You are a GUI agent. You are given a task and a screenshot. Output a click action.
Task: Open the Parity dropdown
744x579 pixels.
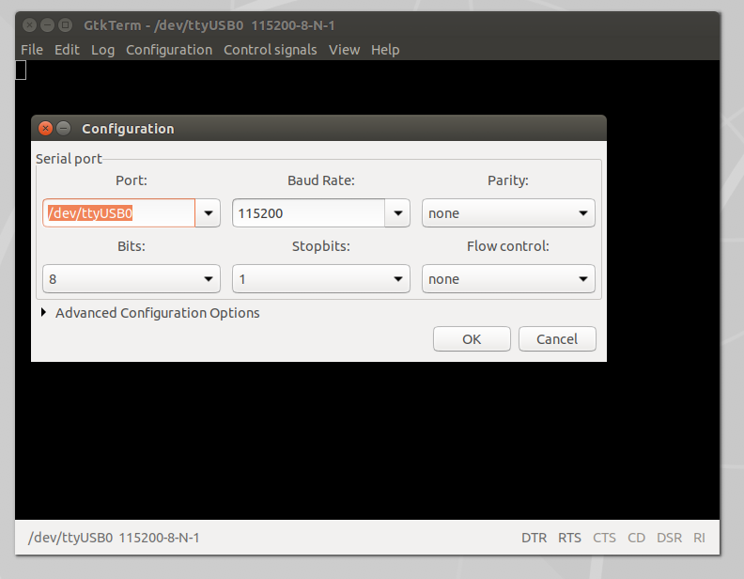(x=507, y=213)
